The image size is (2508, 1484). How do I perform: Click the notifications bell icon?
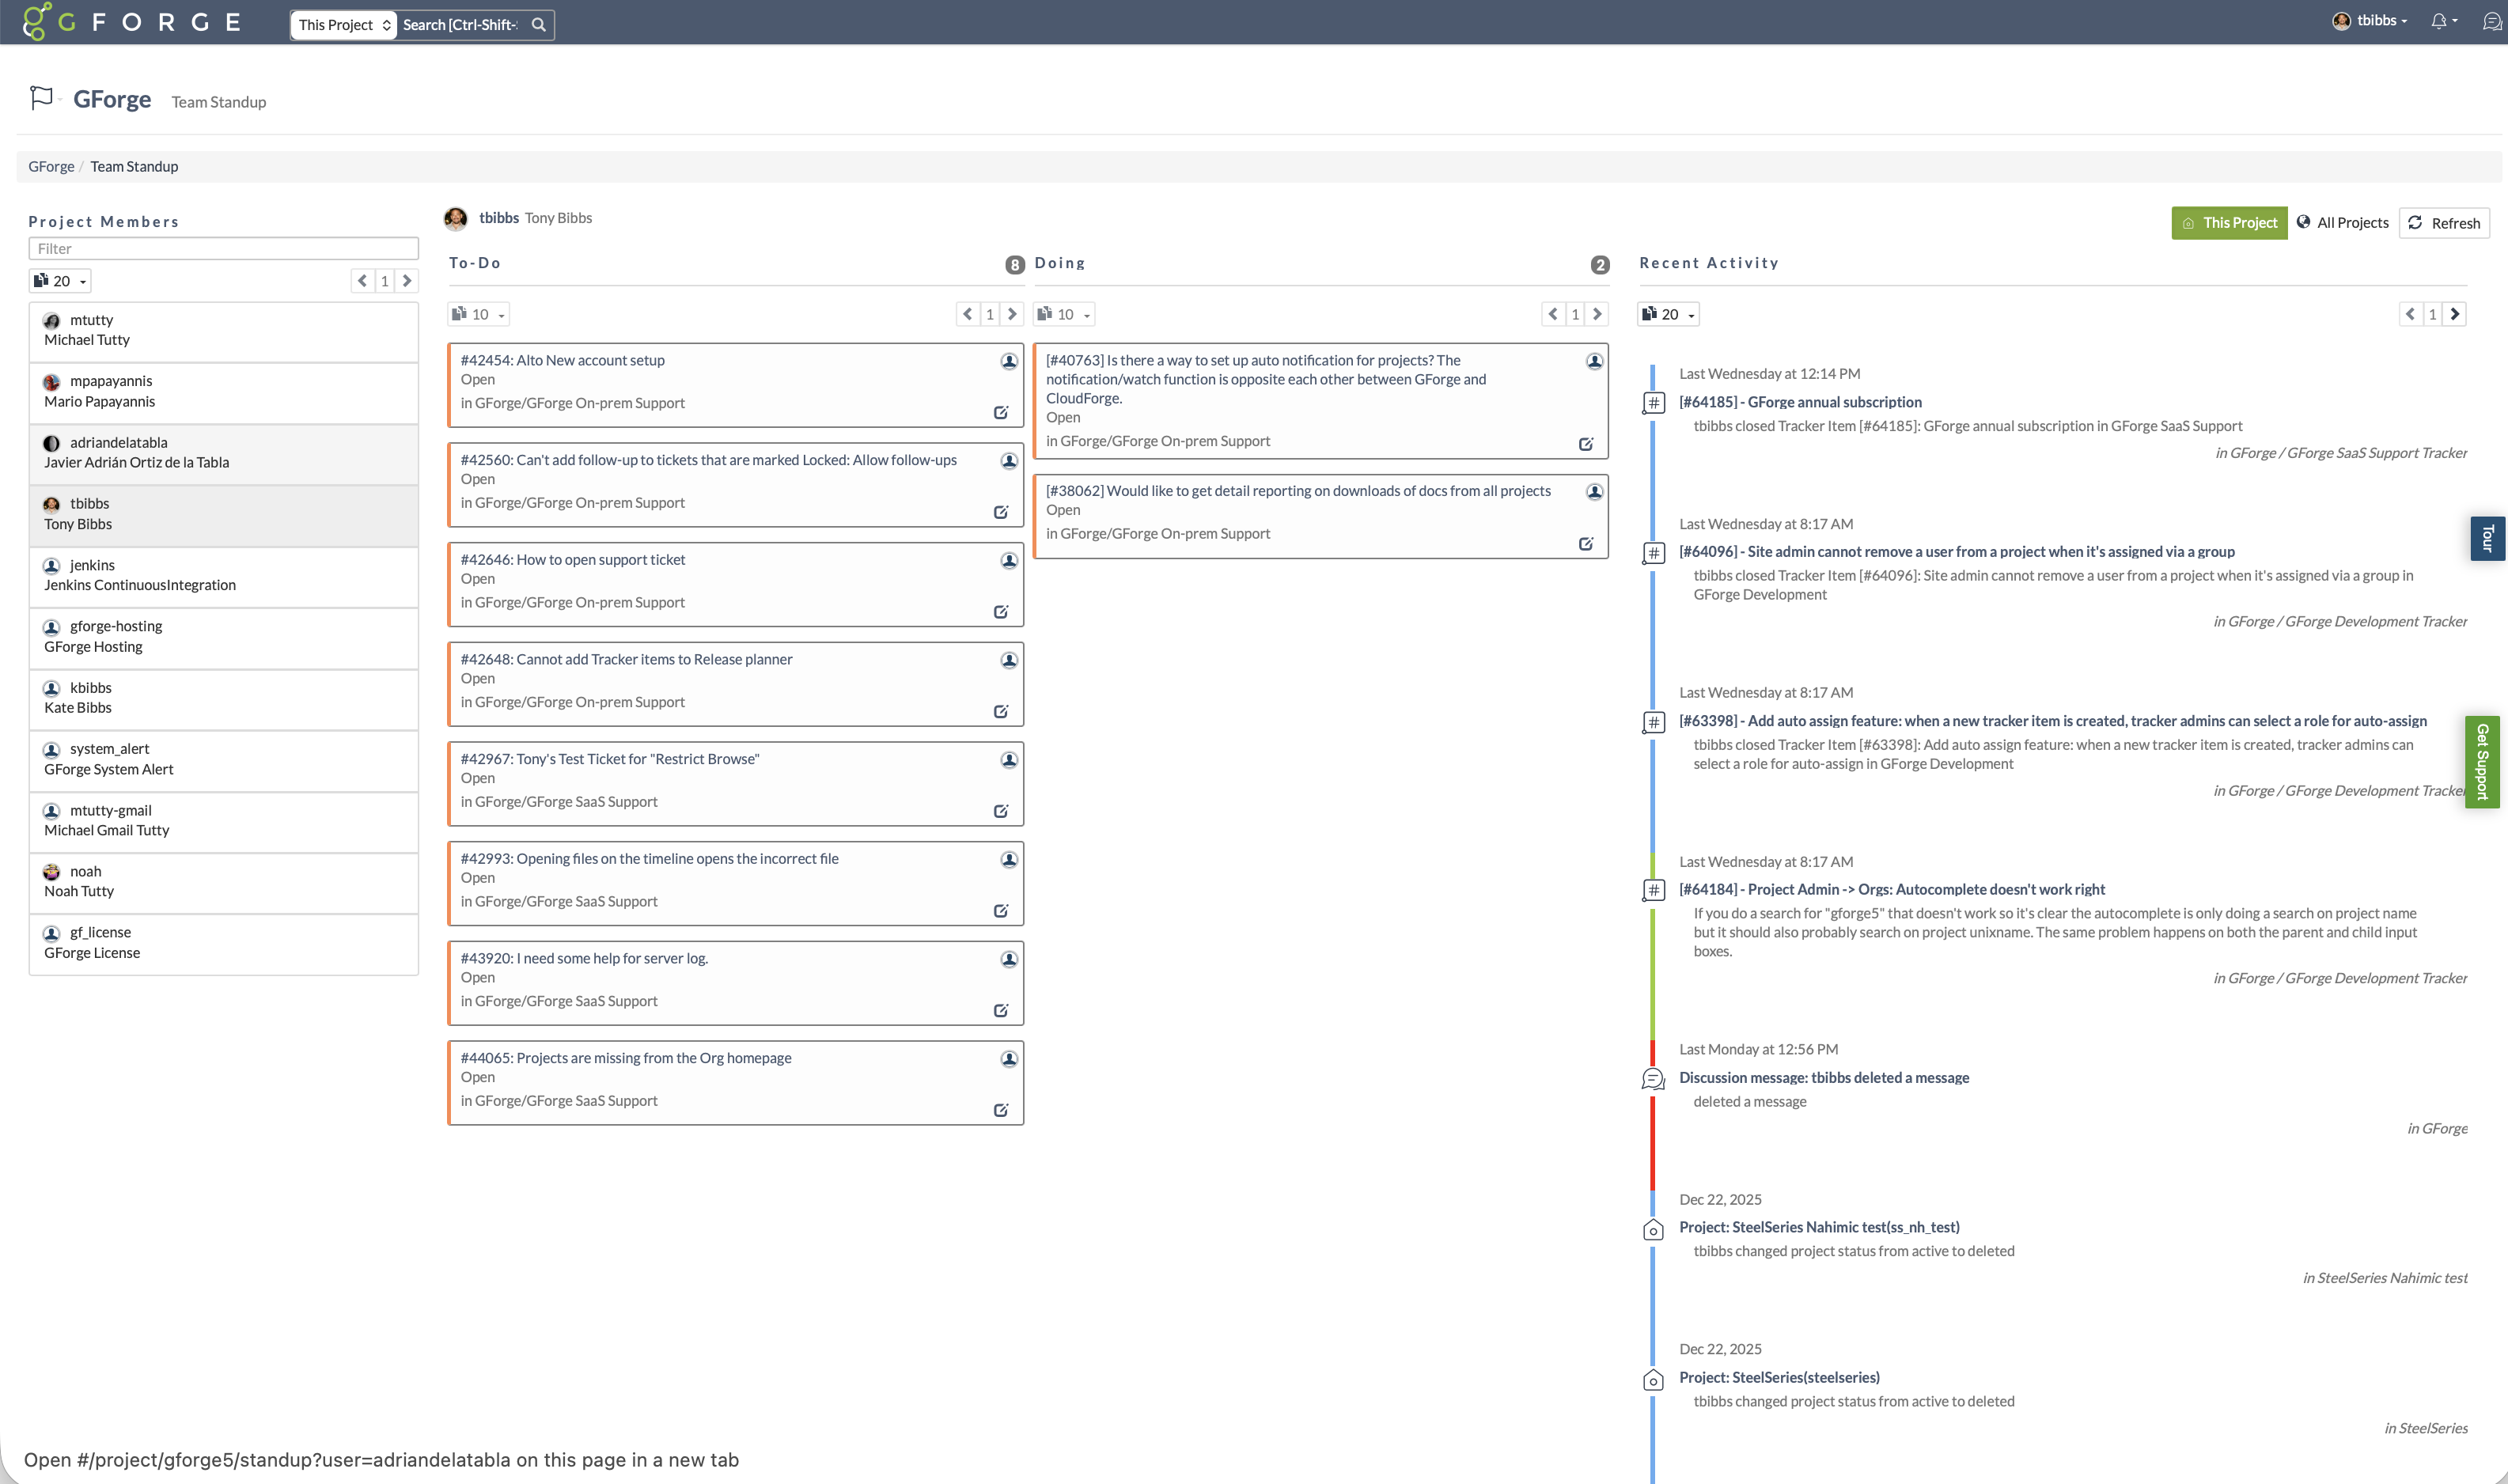2438,21
